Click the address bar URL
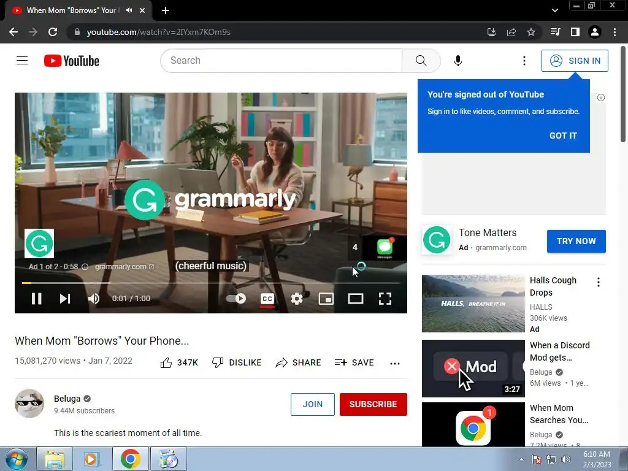 pyautogui.click(x=159, y=32)
